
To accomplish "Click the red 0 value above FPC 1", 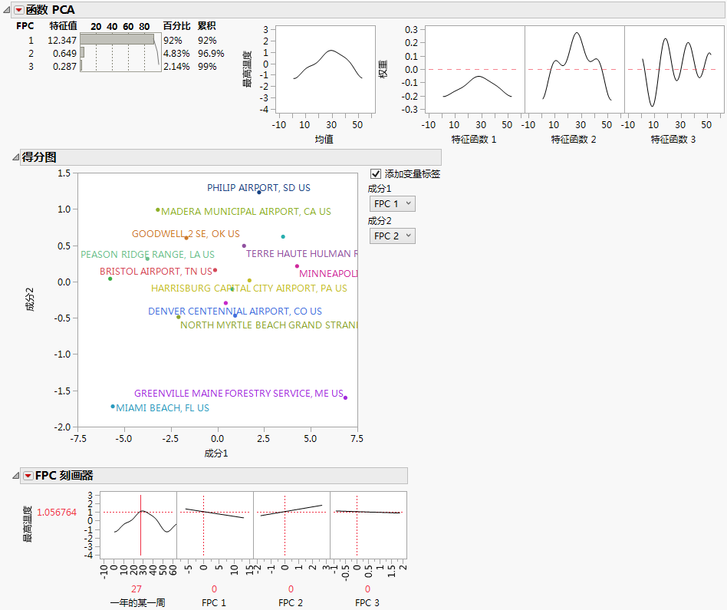I will pos(214,589).
